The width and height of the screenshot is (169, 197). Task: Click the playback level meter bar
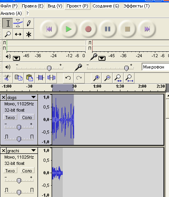point(46,45)
